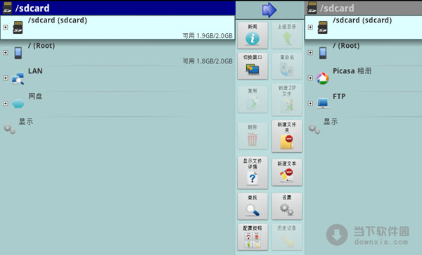Screen dimensions: 422x255
Task: Click the 新建文本 new text button
Action: (x=287, y=173)
